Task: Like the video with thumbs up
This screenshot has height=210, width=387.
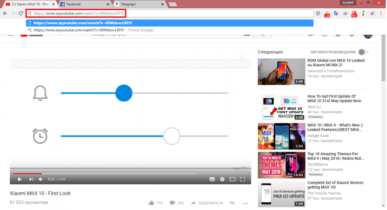Action: 151,203
